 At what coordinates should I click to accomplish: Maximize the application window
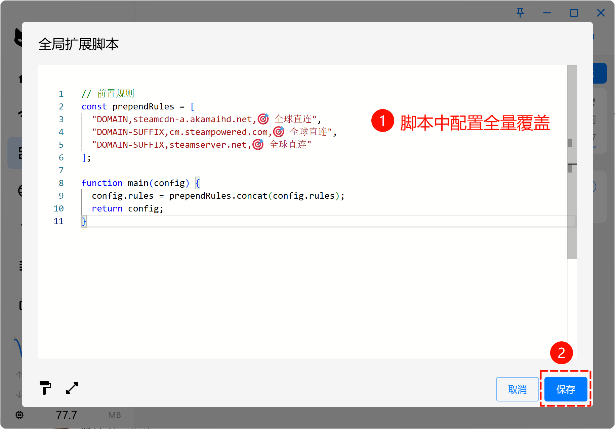tap(574, 13)
